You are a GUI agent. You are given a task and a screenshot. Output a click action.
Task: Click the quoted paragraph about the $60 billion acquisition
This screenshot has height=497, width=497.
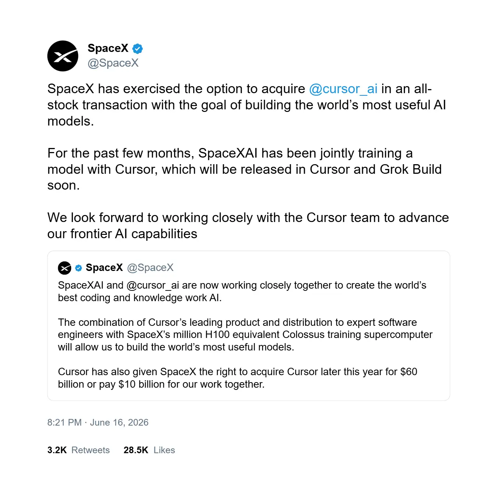click(237, 378)
